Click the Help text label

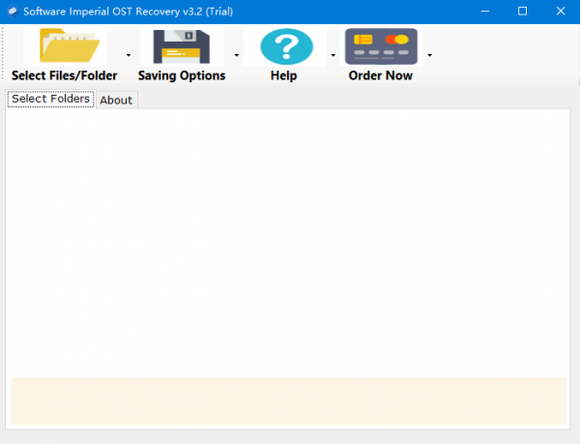283,75
